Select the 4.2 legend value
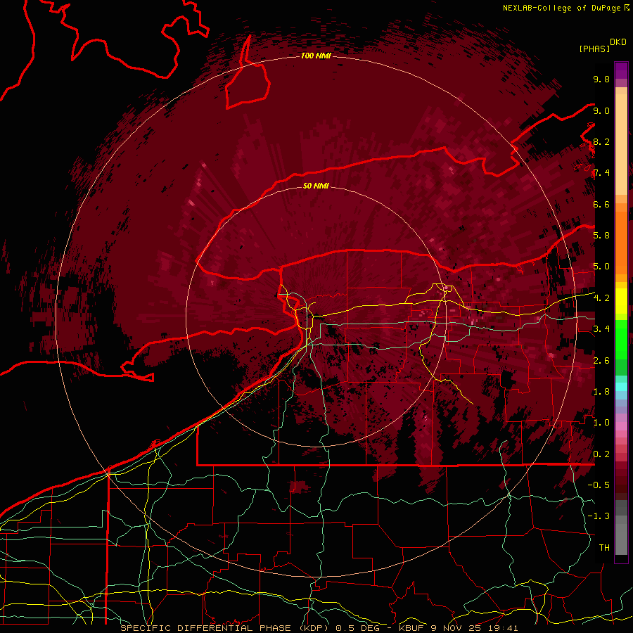The image size is (633, 633). [x=601, y=298]
